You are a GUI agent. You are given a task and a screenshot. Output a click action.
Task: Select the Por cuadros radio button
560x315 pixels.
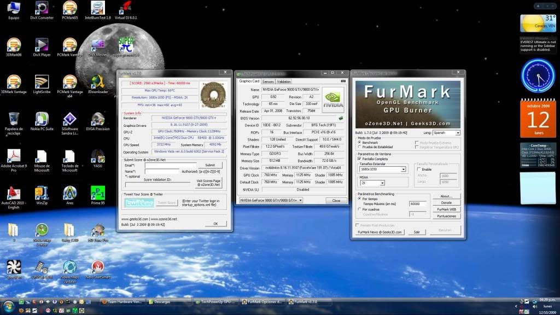pos(360,209)
